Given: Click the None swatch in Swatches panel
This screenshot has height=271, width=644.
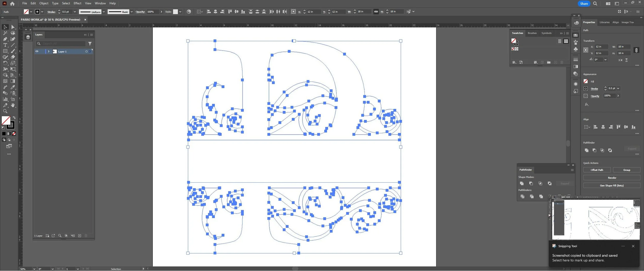Looking at the screenshot, I should [513, 49].
